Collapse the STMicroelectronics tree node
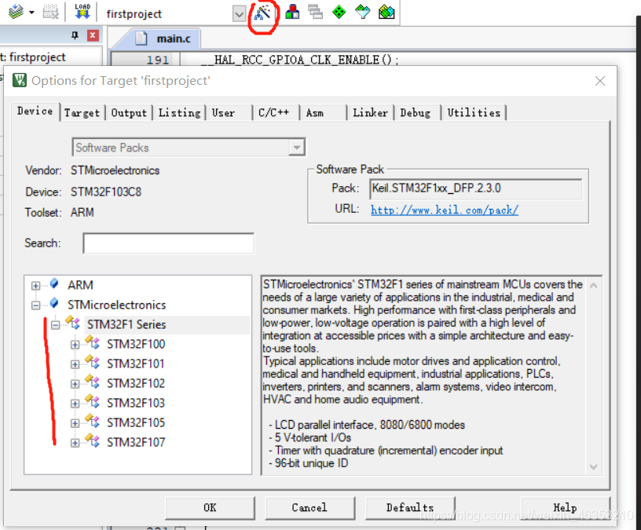The width and height of the screenshot is (641, 530). click(36, 305)
